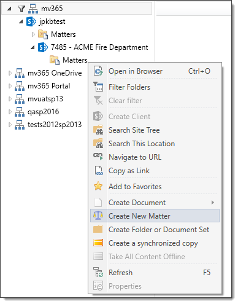
Task: Select '7485 - ACME Fire Department' label
Action: pos(99,47)
